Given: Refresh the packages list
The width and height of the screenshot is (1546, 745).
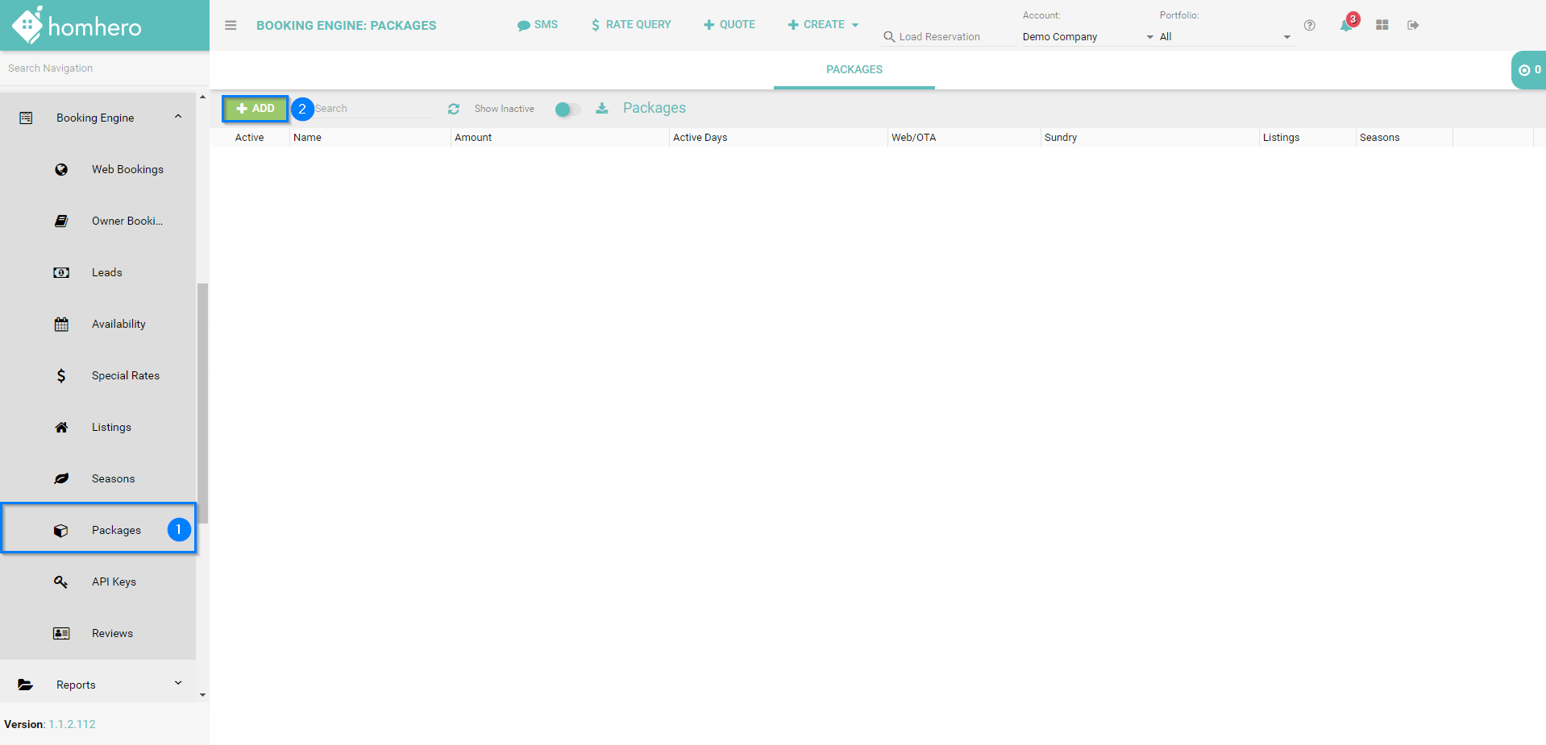Looking at the screenshot, I should pyautogui.click(x=454, y=109).
